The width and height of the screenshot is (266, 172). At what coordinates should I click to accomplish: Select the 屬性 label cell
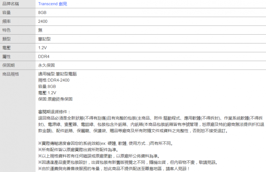18,56
